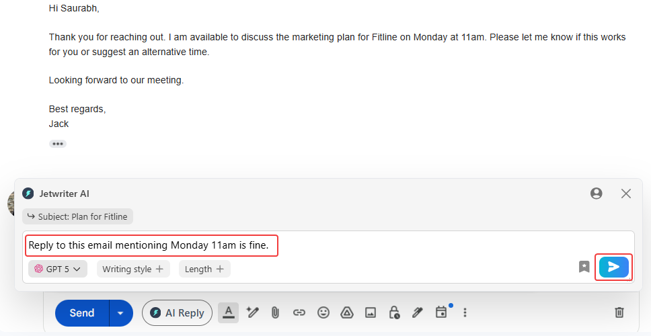The height and width of the screenshot is (336, 651).
Task: Insert files using Google Drive icon
Action: point(346,312)
